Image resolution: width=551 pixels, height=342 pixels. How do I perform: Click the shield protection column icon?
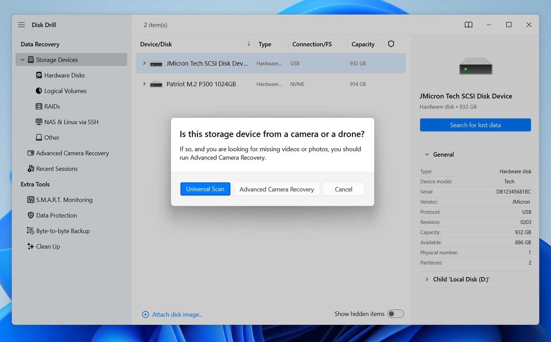click(391, 44)
